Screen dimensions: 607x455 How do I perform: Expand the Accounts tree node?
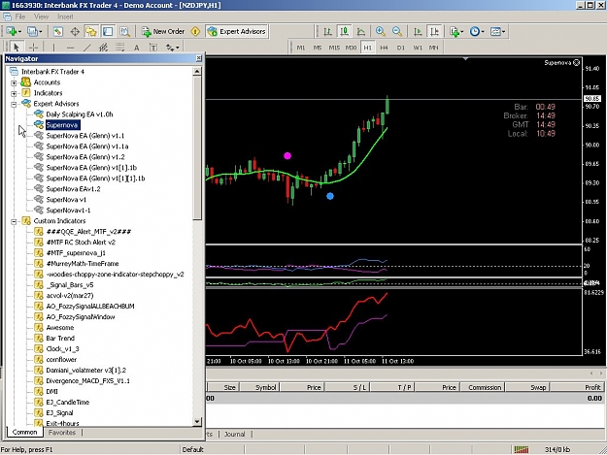pyautogui.click(x=14, y=82)
